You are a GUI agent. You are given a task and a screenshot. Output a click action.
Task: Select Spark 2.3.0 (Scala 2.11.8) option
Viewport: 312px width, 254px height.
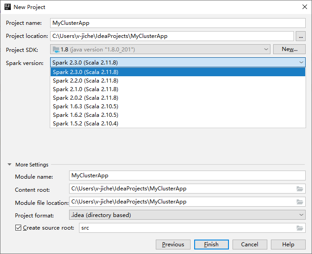(178, 72)
